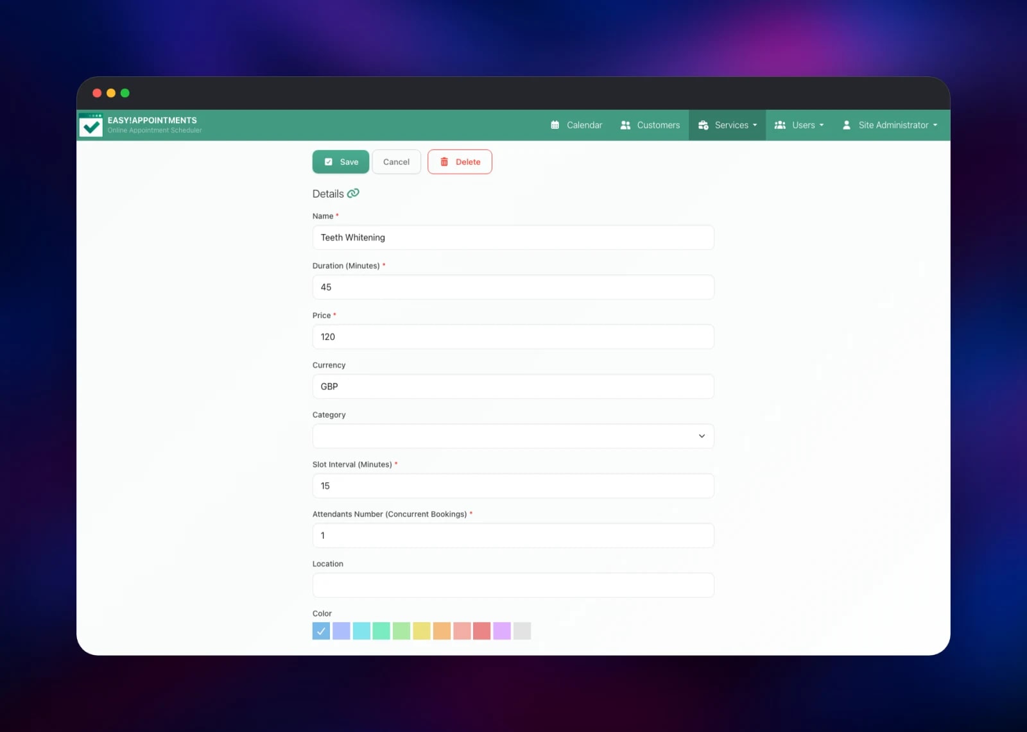
Task: Select the red color swatch
Action: coord(482,631)
